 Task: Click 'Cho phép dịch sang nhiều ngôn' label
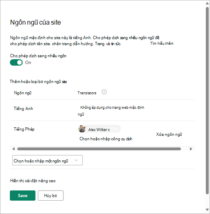point(38,56)
